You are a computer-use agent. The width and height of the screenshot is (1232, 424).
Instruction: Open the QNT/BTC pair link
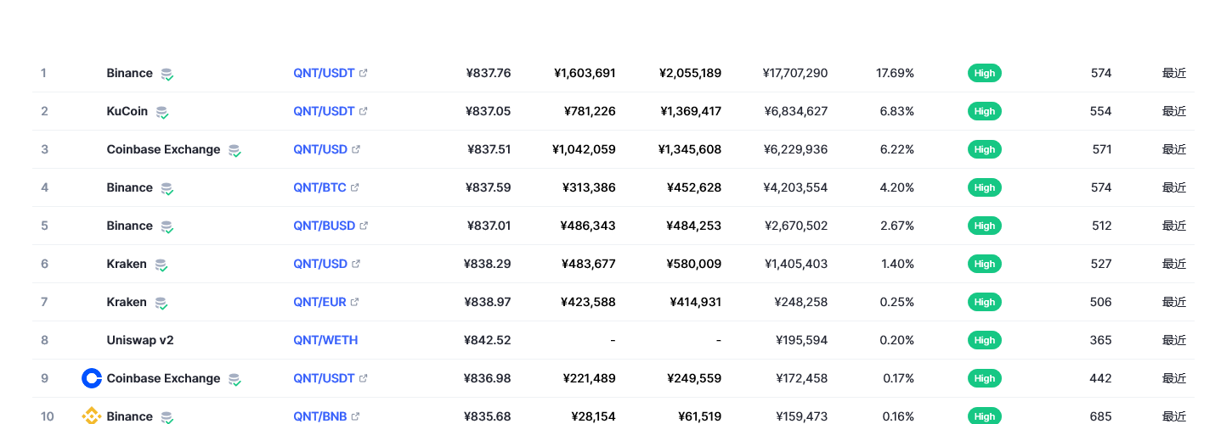(319, 187)
